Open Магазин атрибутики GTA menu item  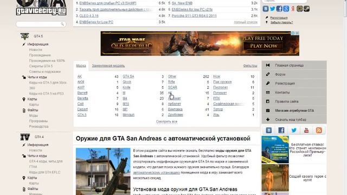tap(294, 110)
